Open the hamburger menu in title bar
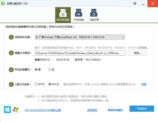This screenshot has height=122, width=158. pos(135,3)
